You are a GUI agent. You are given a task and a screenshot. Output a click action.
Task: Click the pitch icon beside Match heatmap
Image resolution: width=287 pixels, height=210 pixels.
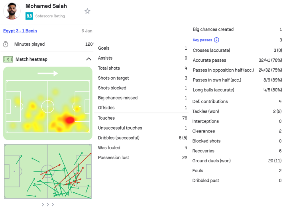click(8, 59)
